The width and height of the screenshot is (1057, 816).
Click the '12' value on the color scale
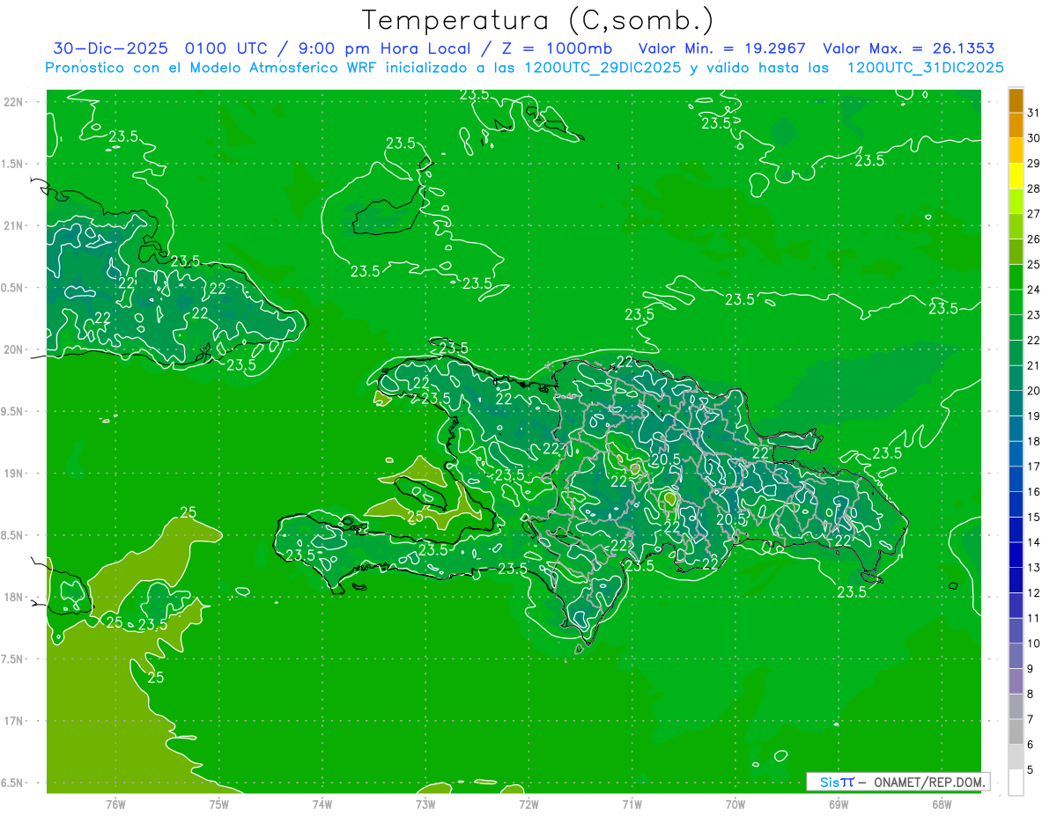[1033, 592]
